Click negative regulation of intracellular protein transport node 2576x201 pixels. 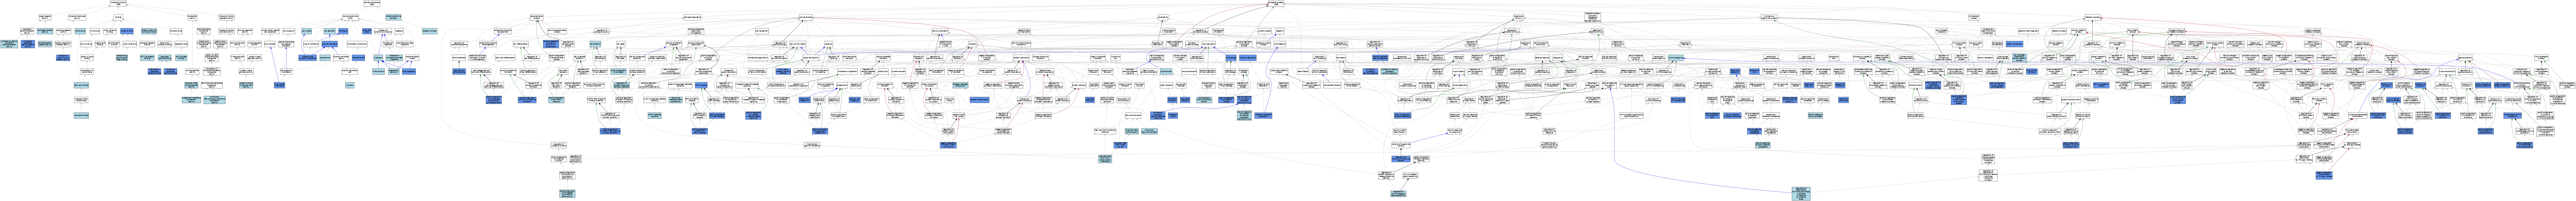(x=1003, y=131)
